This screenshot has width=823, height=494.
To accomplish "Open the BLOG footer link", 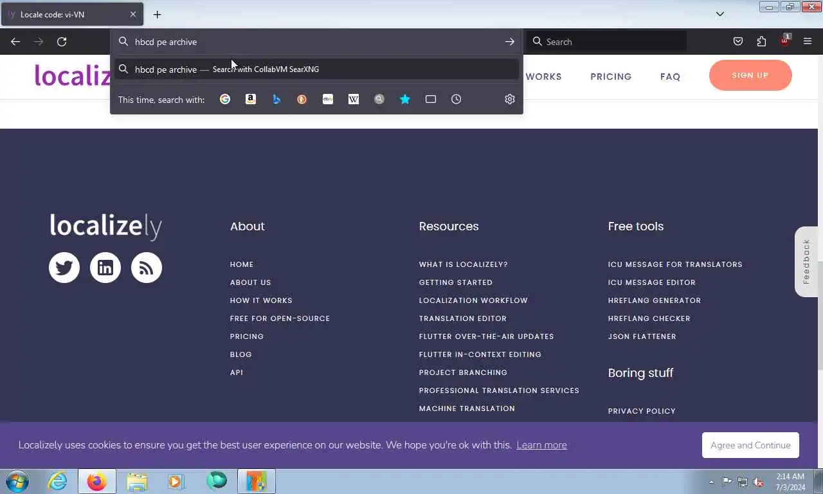I will (241, 354).
